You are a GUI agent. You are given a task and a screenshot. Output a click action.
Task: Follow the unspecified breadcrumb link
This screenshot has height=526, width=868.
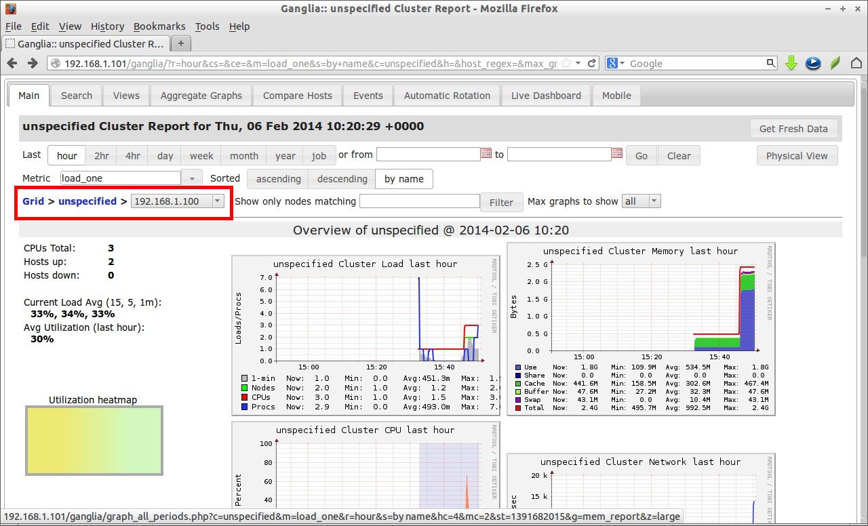pos(87,201)
